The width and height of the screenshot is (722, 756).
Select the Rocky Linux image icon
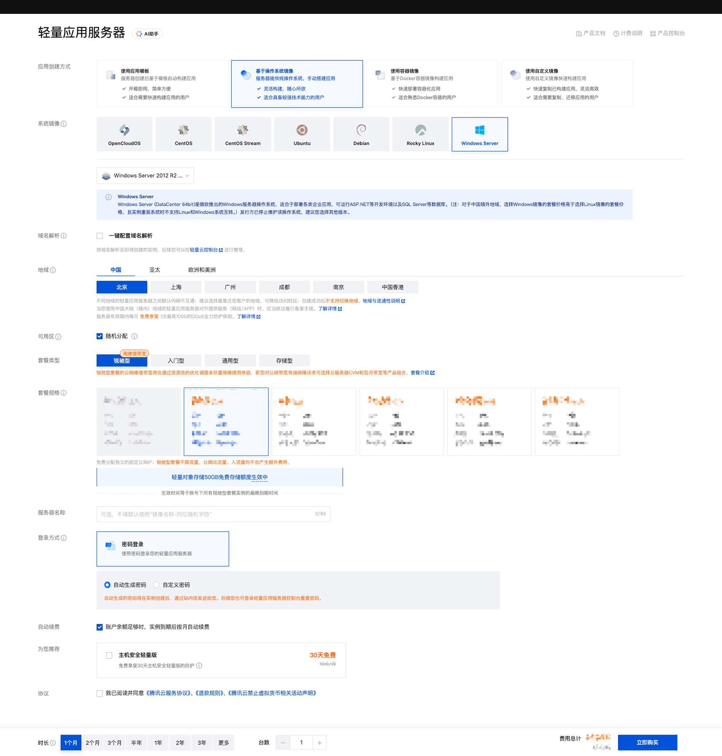(x=420, y=130)
